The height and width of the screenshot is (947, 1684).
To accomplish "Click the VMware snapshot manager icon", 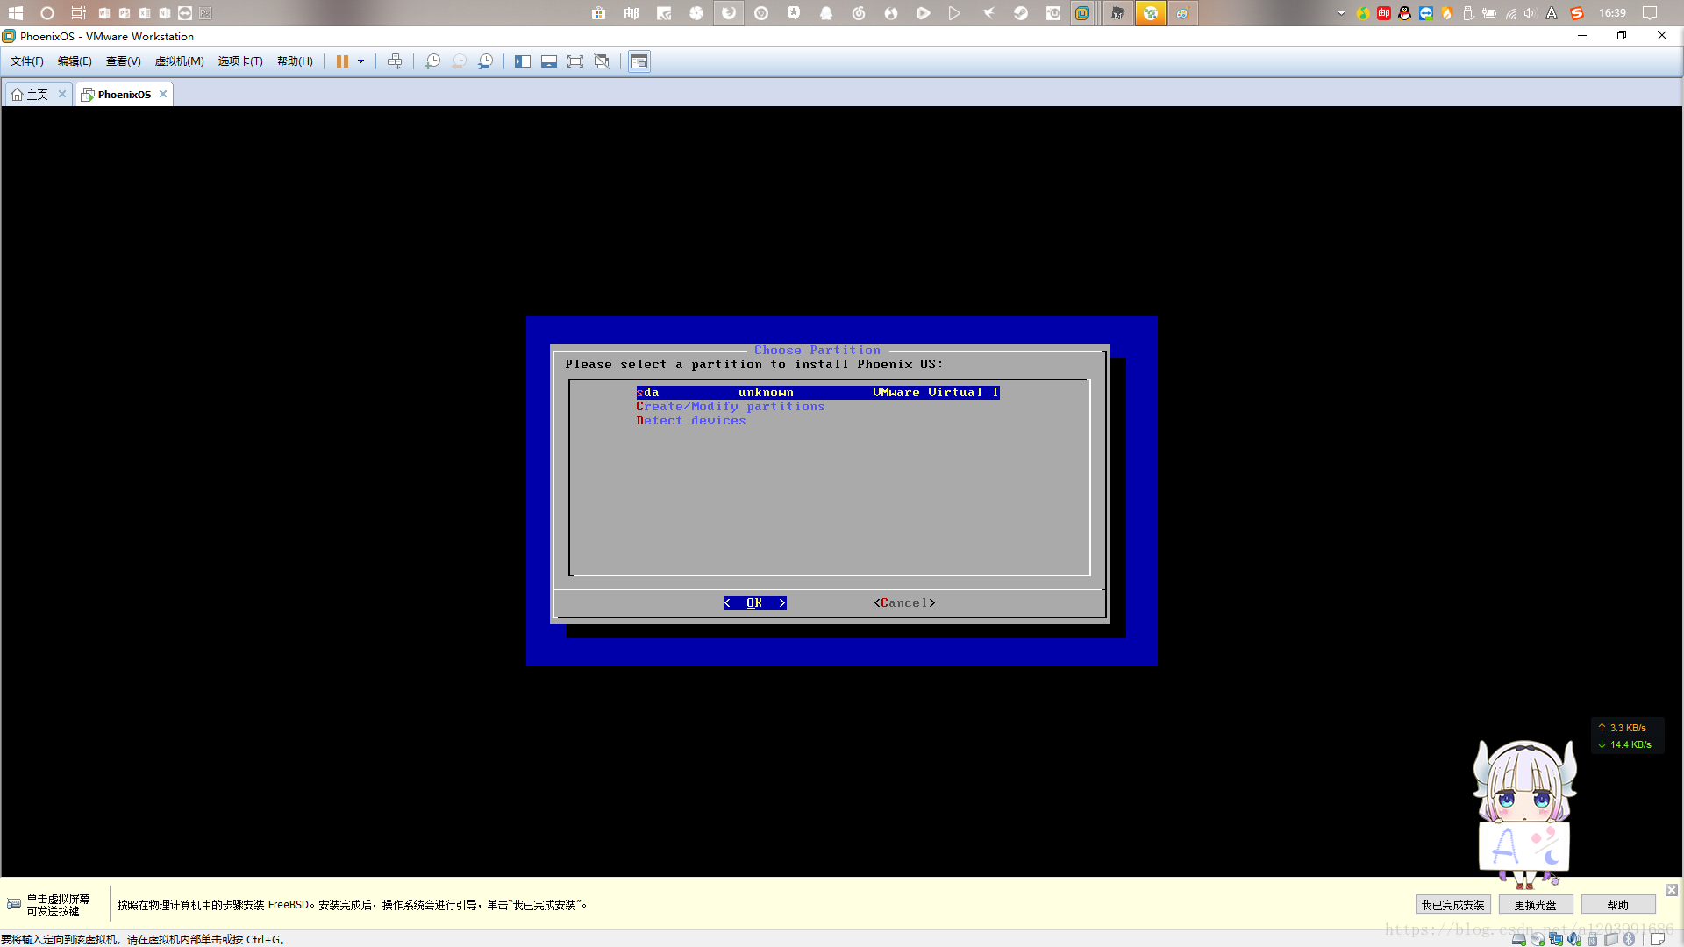I will [x=487, y=61].
